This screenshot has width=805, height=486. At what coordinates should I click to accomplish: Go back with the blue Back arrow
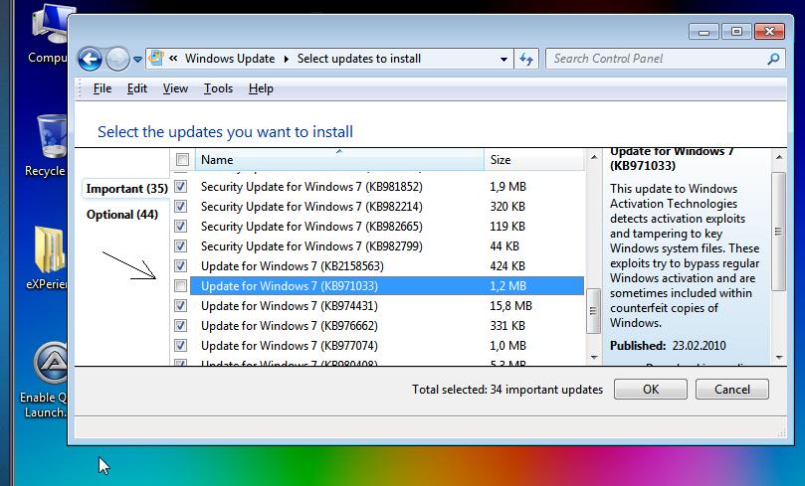[90, 59]
